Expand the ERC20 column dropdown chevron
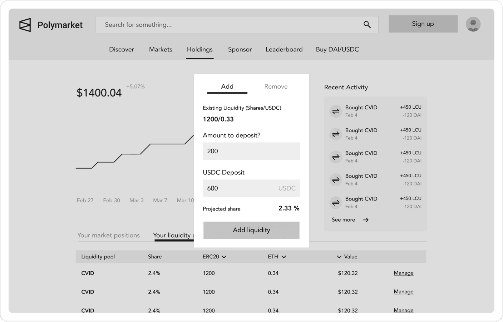 click(x=224, y=257)
